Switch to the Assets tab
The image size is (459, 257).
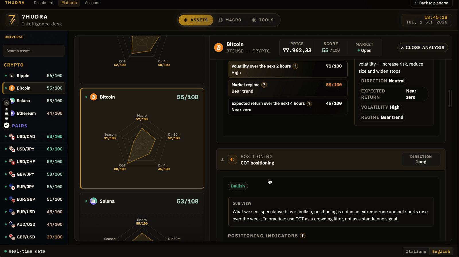point(196,20)
